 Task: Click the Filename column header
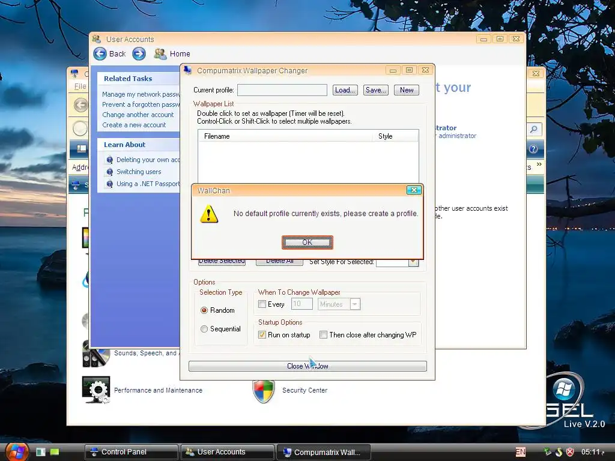(285, 136)
